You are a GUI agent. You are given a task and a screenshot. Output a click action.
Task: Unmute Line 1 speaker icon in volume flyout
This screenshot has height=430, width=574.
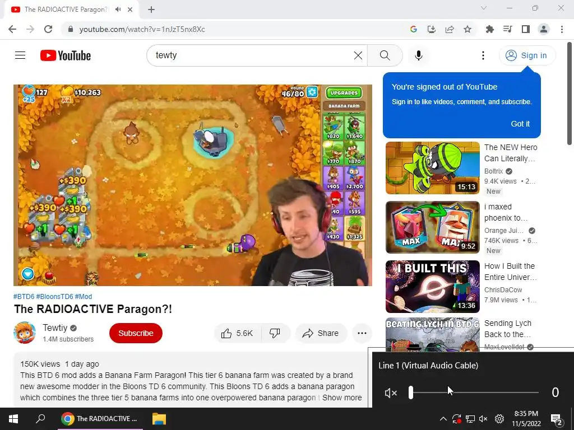coord(391,392)
